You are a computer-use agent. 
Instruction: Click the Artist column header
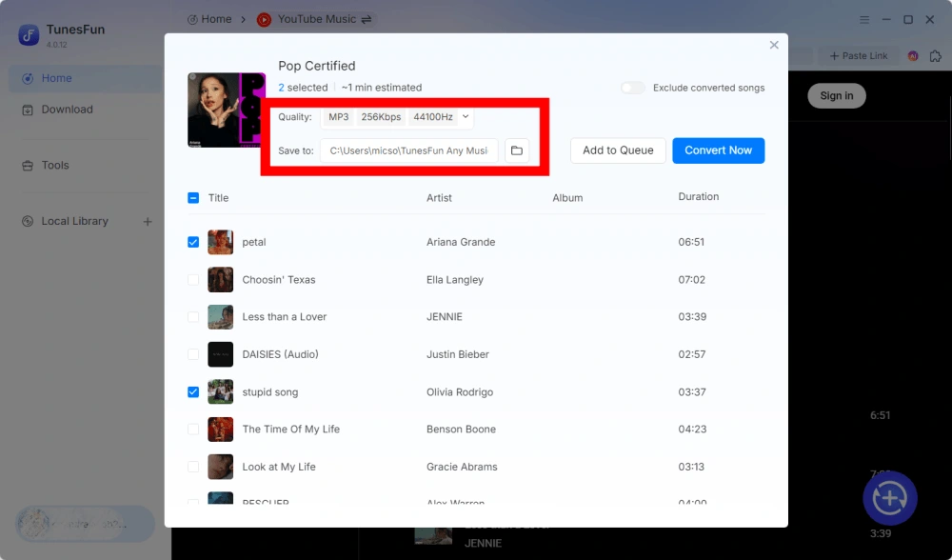439,198
